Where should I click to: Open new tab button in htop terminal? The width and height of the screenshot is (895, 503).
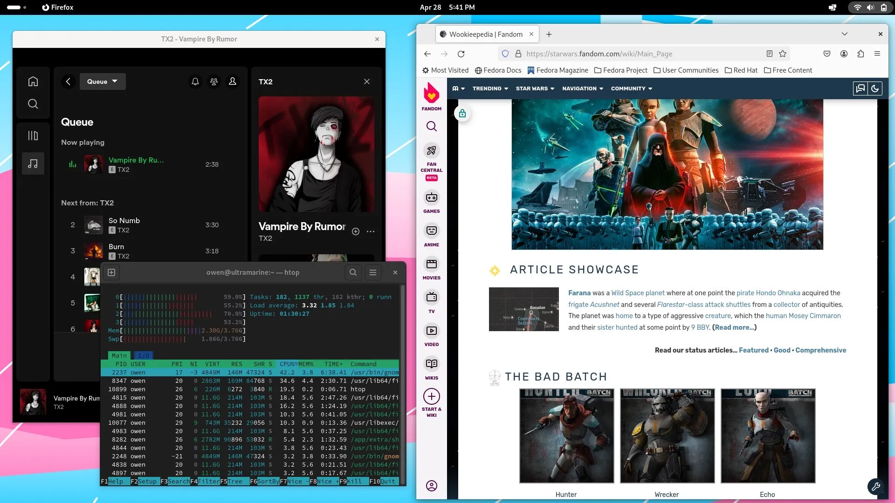pos(111,272)
